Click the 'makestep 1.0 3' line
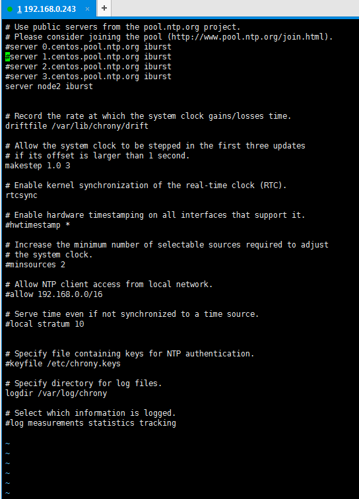The image size is (359, 499). pos(38,166)
